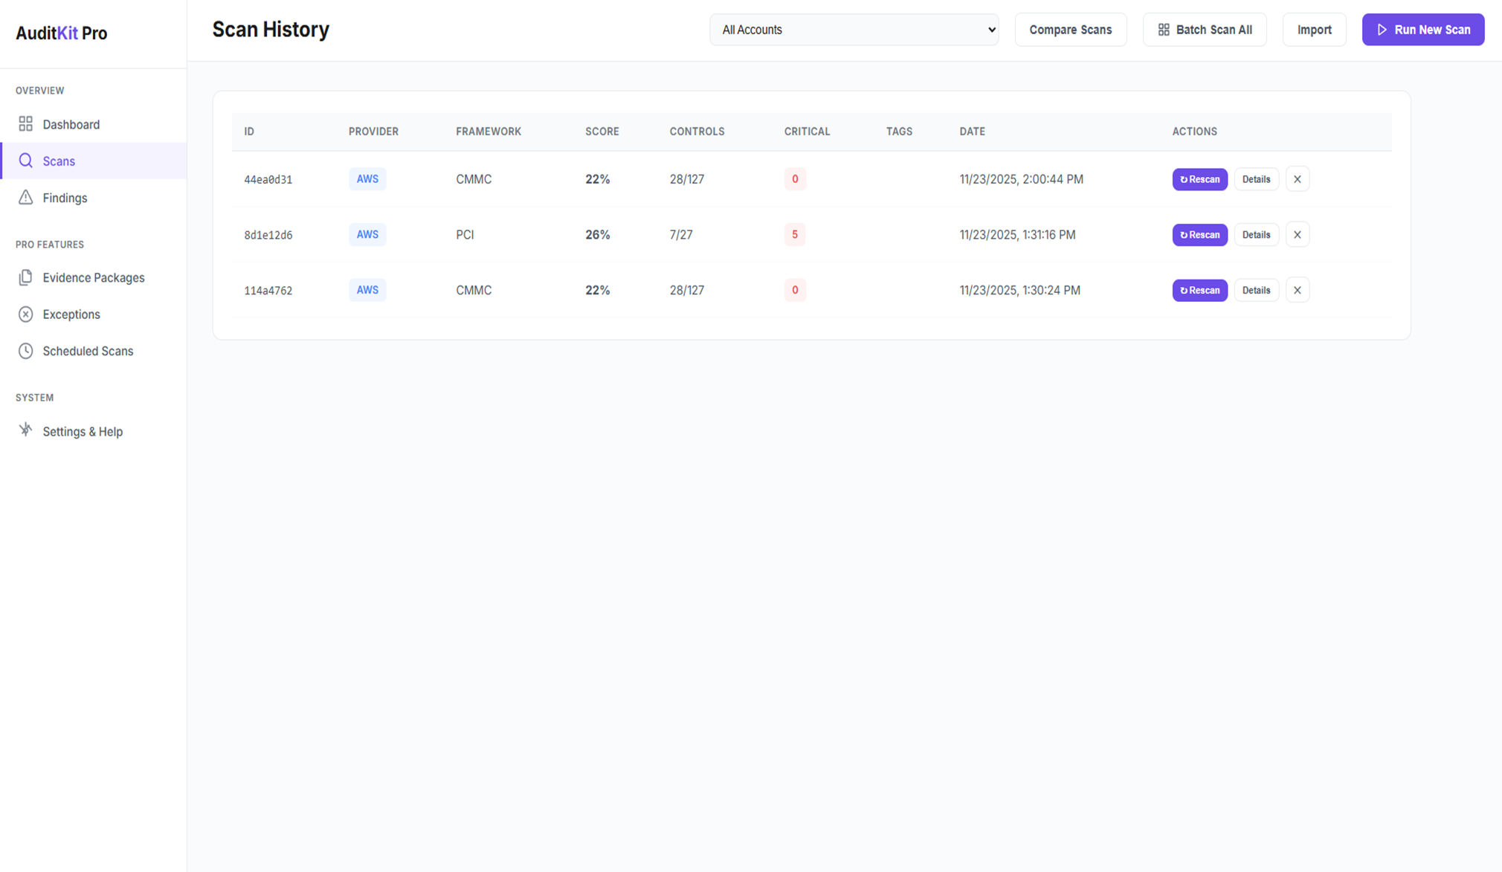Viewport: 1502px width, 872px height.
Task: Click the Batch Scan All button
Action: [x=1204, y=30]
